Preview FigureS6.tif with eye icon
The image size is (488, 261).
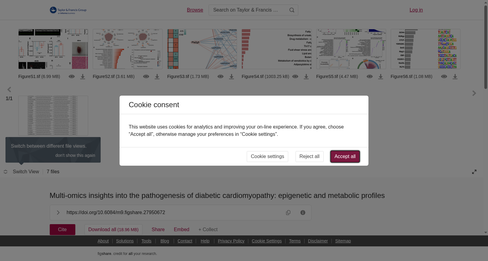444,76
